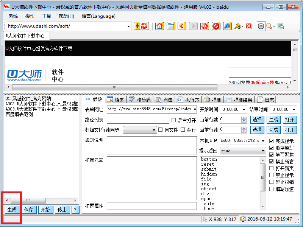This screenshot has width=303, height=227.
Task: Toggle the 多行 checkbox
Action: pos(183,130)
